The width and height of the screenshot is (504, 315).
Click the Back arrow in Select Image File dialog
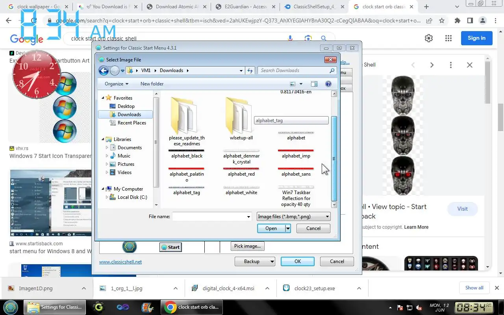104,70
